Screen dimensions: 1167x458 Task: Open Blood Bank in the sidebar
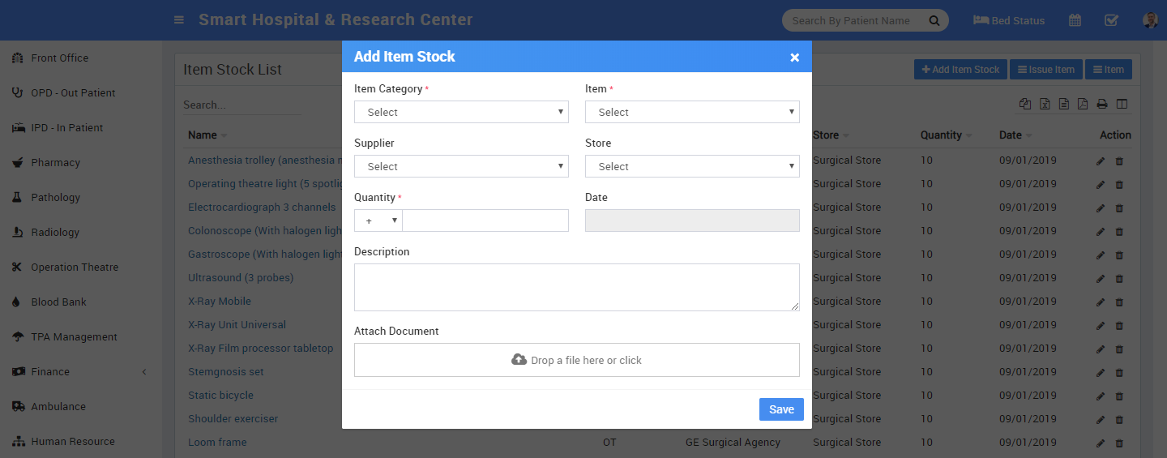click(58, 302)
